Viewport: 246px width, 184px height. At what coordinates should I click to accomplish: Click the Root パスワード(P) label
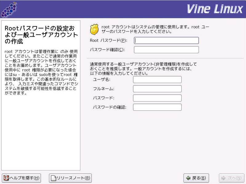[x=109, y=40]
